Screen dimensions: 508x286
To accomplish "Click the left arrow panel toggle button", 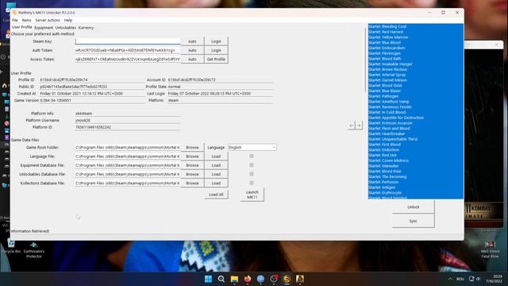I will 352,126.
